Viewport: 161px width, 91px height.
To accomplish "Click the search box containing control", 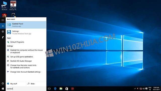I will pos(26,89).
